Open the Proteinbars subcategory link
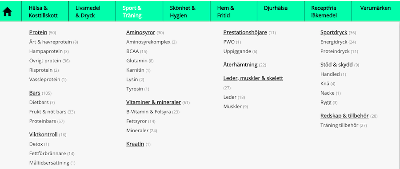Viewport: 400px width, 169px height. tap(43, 121)
